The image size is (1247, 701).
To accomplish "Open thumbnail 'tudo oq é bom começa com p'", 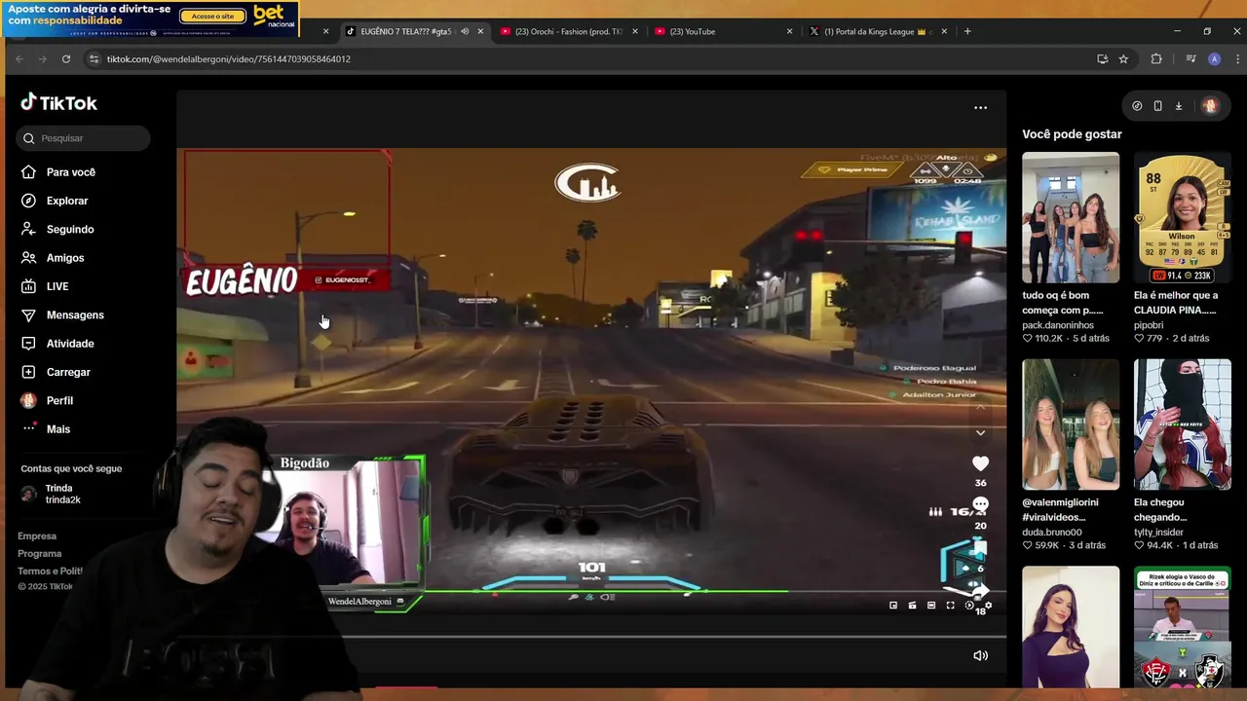I will pyautogui.click(x=1071, y=217).
